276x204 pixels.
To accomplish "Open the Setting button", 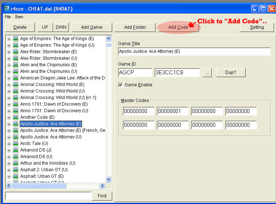I will coord(257,27).
